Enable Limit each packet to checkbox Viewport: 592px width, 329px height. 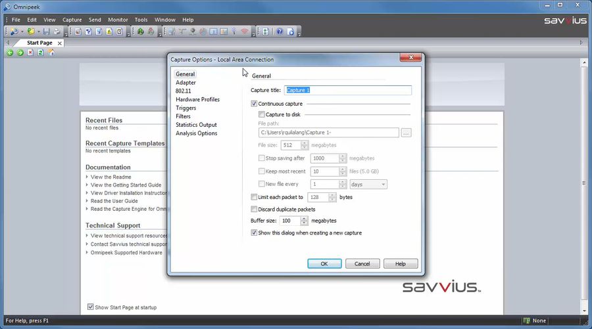pos(254,197)
